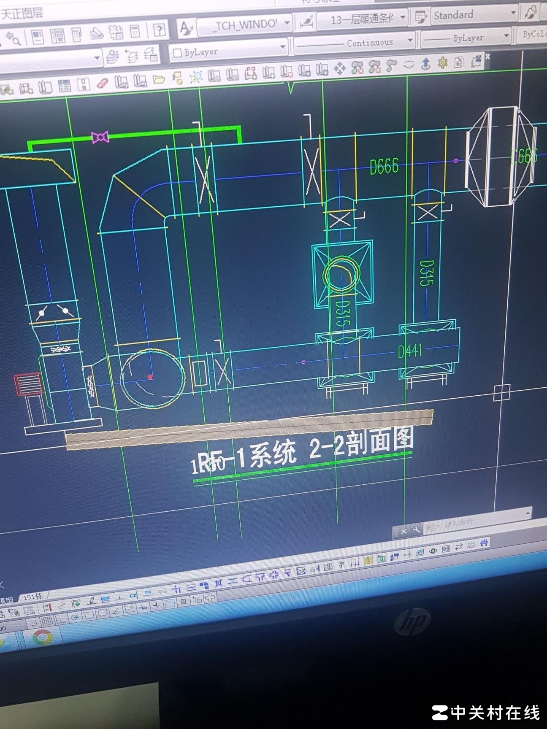Toggle the ortho mode status button
This screenshot has width=547, height=729.
[x=62, y=620]
